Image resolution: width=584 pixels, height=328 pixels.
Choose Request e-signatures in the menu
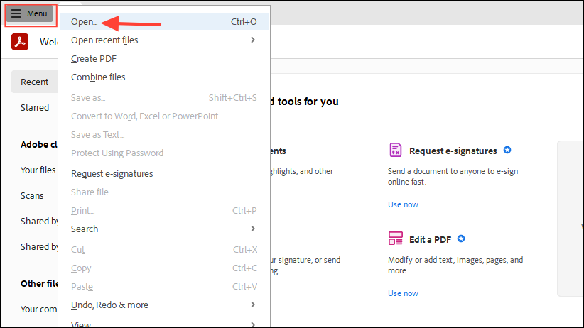pos(112,174)
